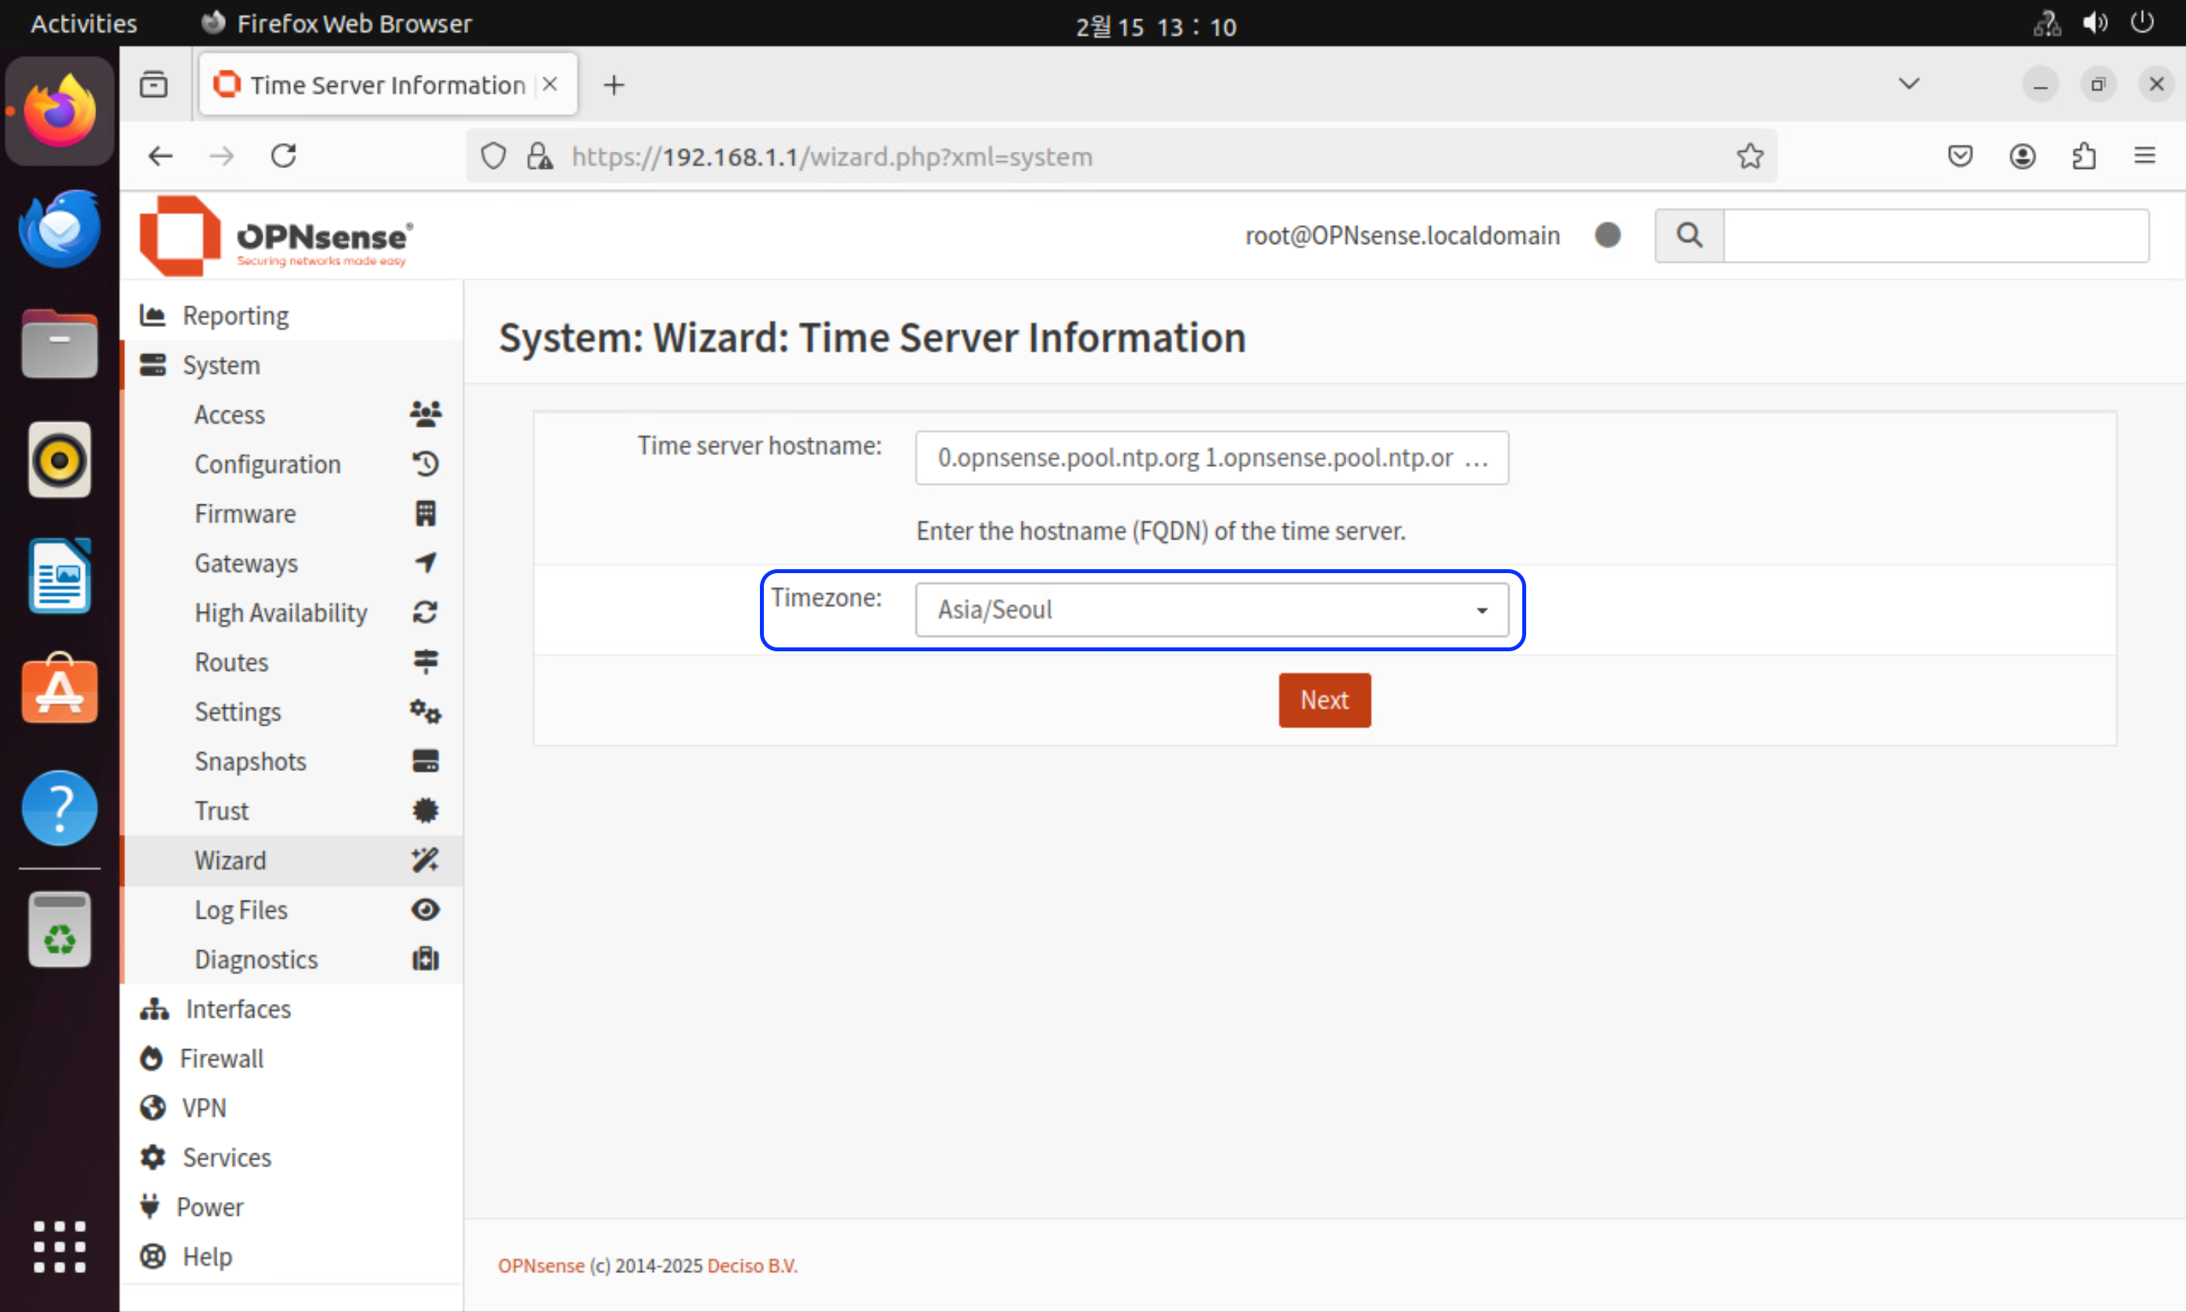Open the Timezone dropdown showing Asia/Seoul
Screen dimensions: 2186x1312
tap(1211, 609)
